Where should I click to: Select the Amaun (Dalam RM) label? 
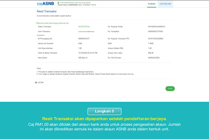tap(116, 48)
